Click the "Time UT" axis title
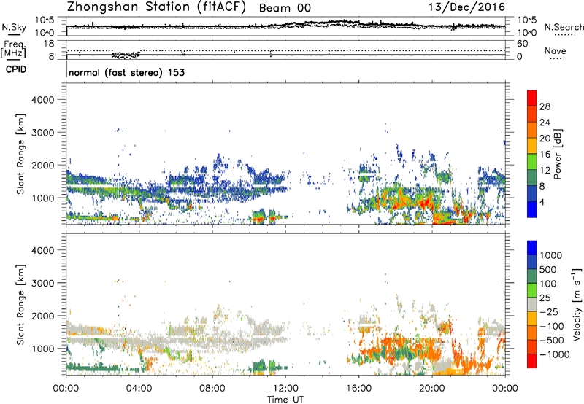Viewport: 584px width, 404px height. (x=285, y=400)
